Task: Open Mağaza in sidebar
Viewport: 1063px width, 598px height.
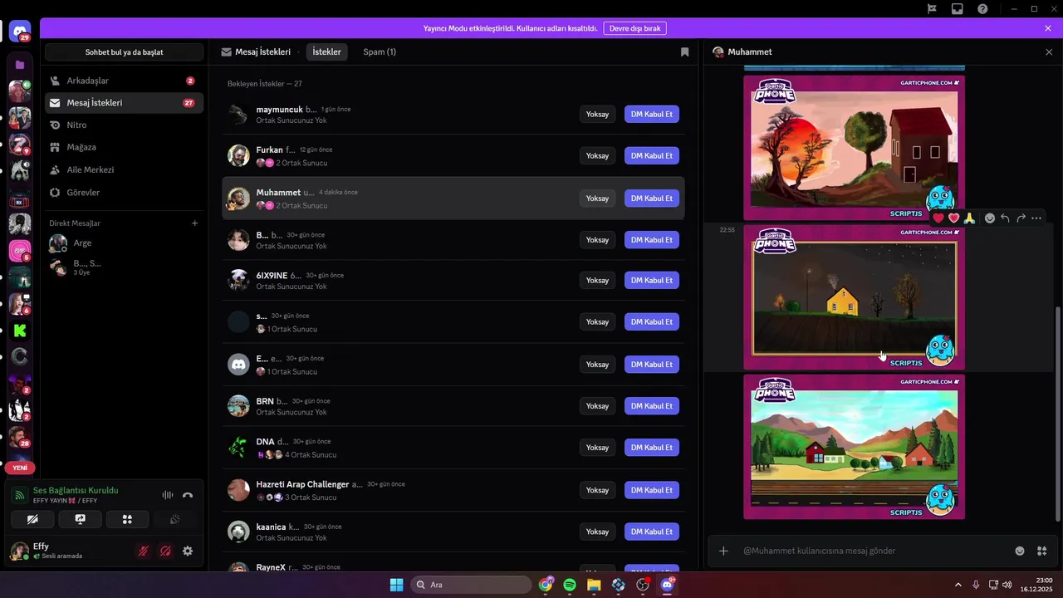Action: pos(124,147)
